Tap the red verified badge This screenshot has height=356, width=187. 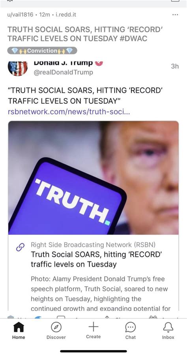pos(99,63)
